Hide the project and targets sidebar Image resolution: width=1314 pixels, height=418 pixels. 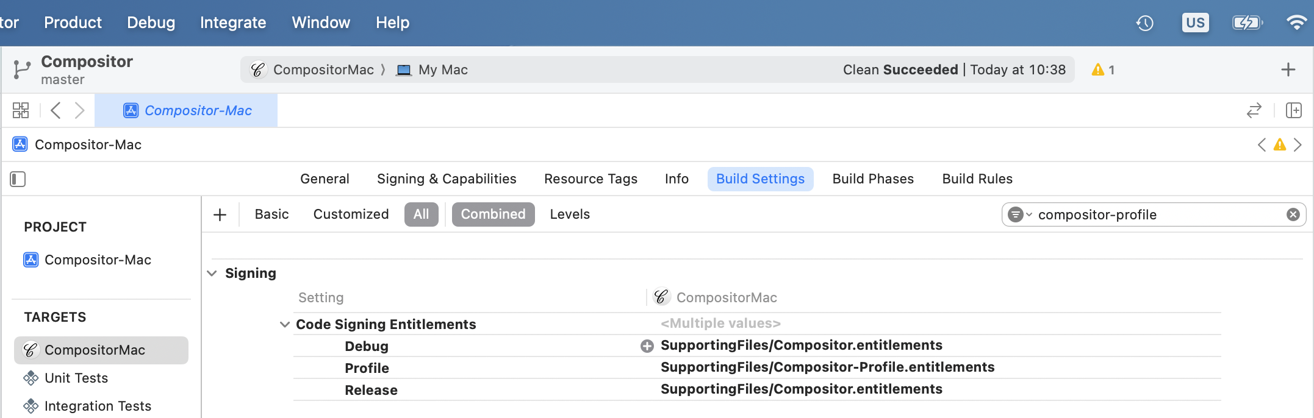[18, 179]
